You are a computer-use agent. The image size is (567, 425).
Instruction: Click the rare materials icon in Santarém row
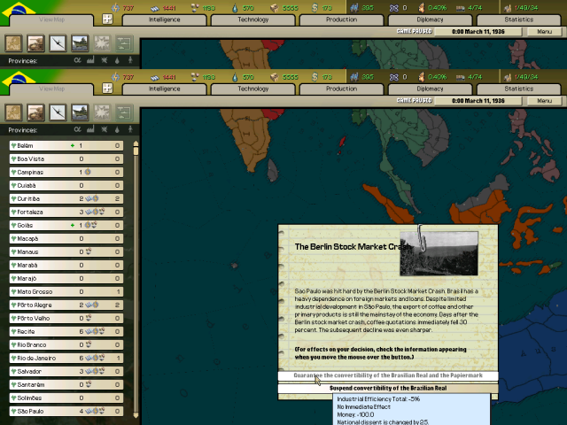89,384
